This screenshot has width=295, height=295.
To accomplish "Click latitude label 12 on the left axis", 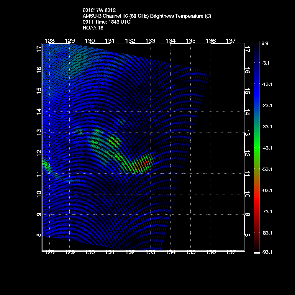I will [39, 153].
